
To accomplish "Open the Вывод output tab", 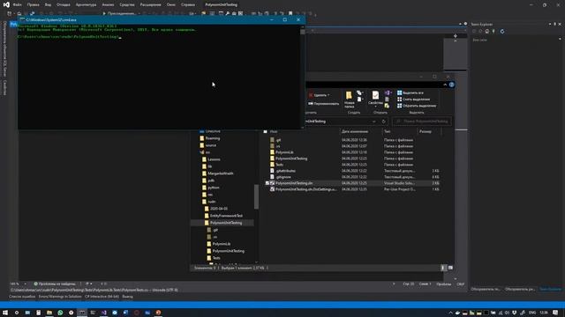I will (x=127, y=297).
